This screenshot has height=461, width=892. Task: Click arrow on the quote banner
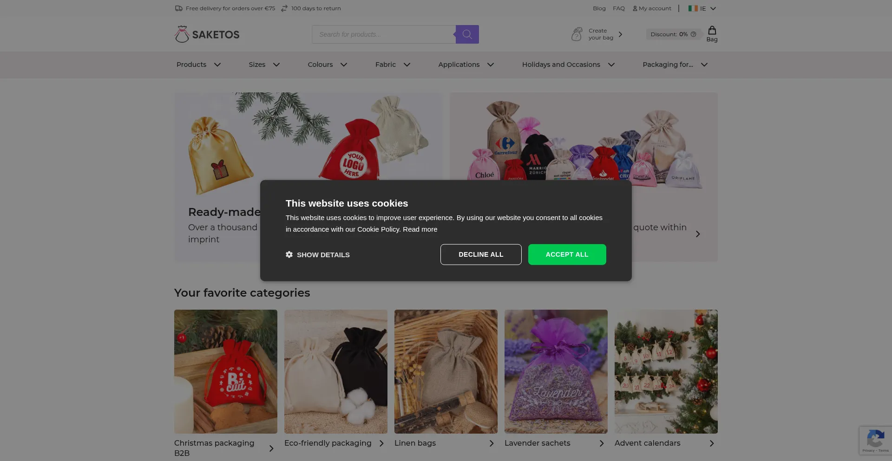tap(698, 234)
